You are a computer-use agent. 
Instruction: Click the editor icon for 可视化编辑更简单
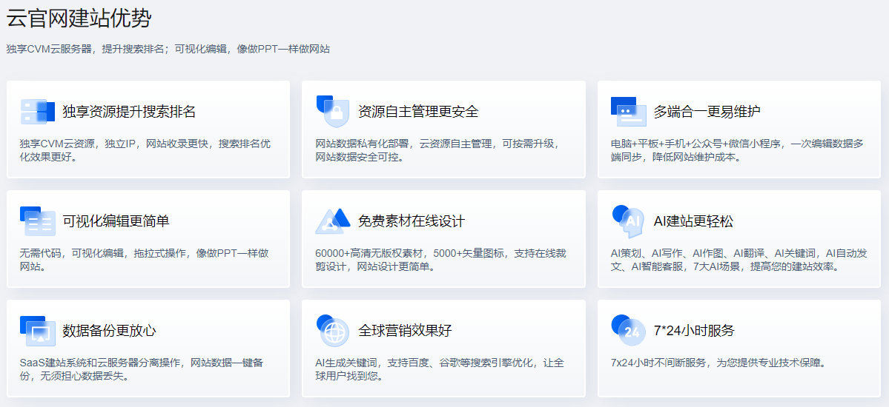(x=37, y=221)
